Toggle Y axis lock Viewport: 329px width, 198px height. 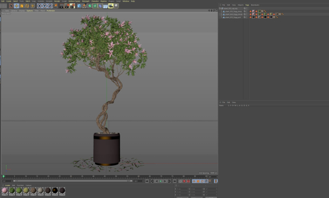pos(44,6)
